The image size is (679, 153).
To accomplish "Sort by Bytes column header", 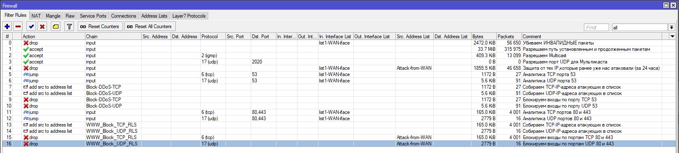I will tap(484, 37).
